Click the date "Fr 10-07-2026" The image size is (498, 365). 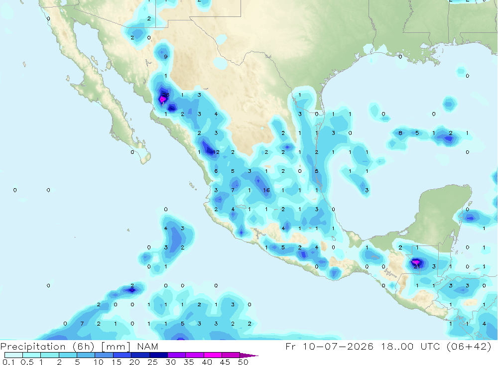coord(330,346)
